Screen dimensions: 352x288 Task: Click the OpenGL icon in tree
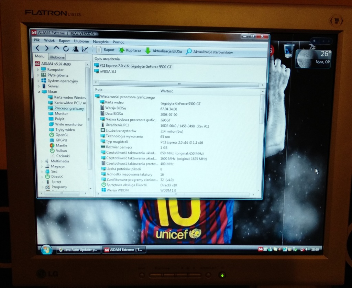click(52, 135)
